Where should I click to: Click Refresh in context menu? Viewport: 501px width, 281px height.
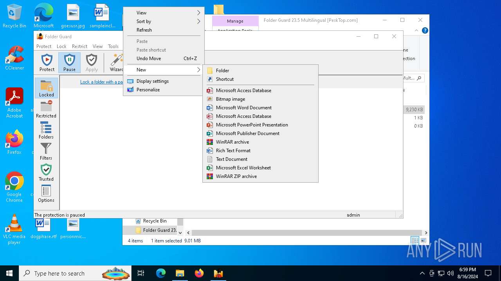[x=164, y=30]
